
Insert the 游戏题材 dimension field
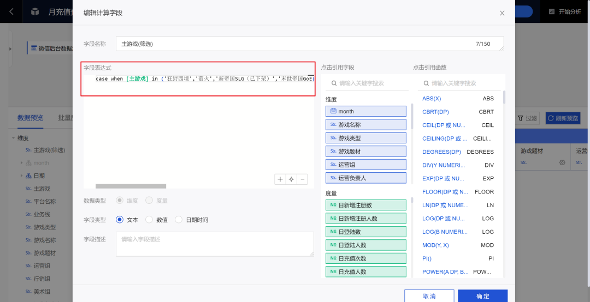365,152
